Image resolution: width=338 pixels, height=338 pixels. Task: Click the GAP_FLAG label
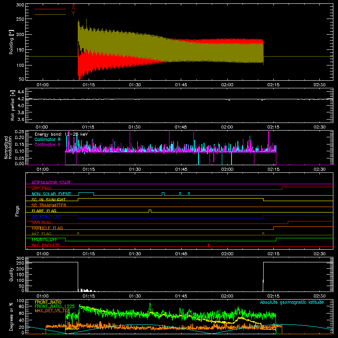tap(41, 188)
